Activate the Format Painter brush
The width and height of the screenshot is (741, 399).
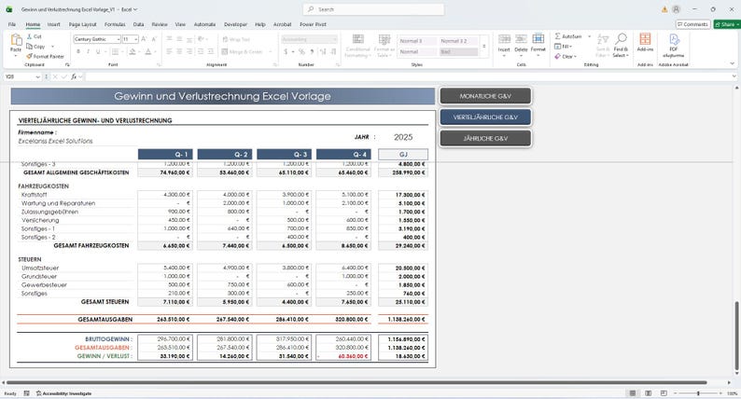29,56
